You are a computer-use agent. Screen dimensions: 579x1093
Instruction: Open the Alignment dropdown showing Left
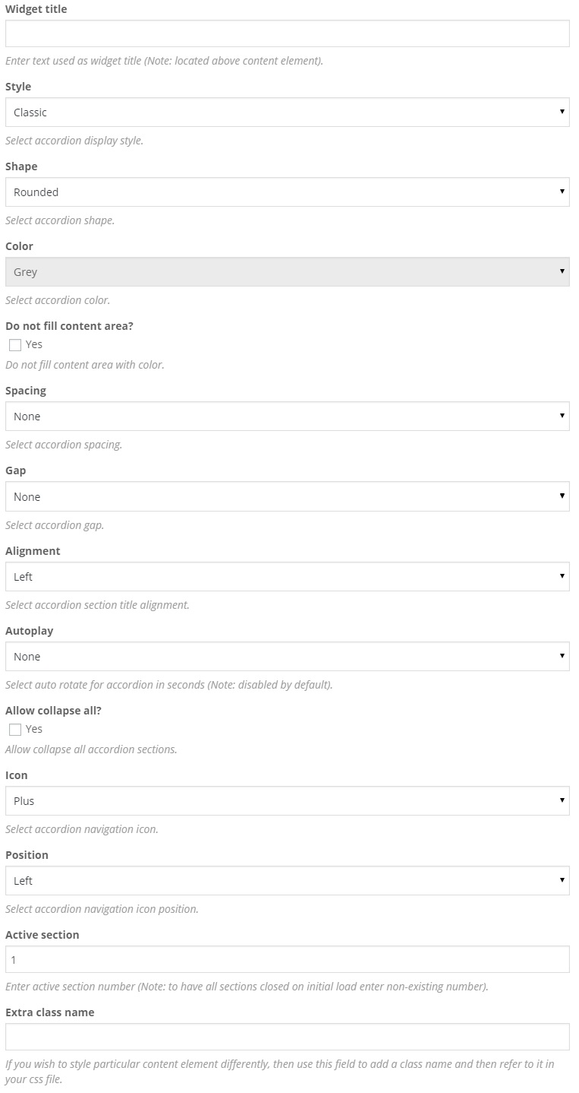click(287, 577)
